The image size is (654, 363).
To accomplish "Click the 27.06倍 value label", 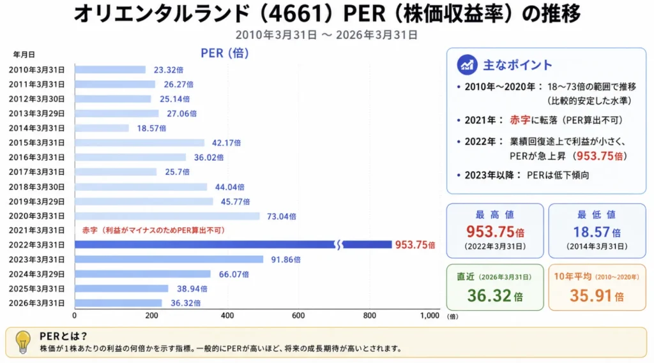I will [182, 114].
